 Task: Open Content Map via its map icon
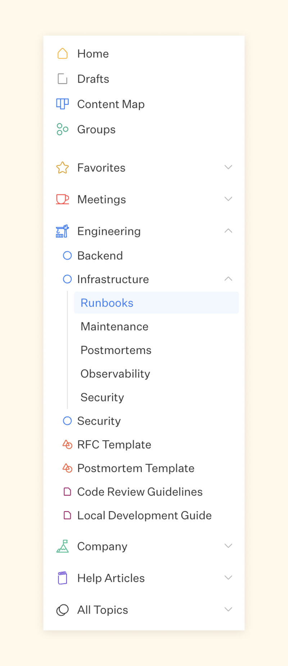[x=62, y=104]
